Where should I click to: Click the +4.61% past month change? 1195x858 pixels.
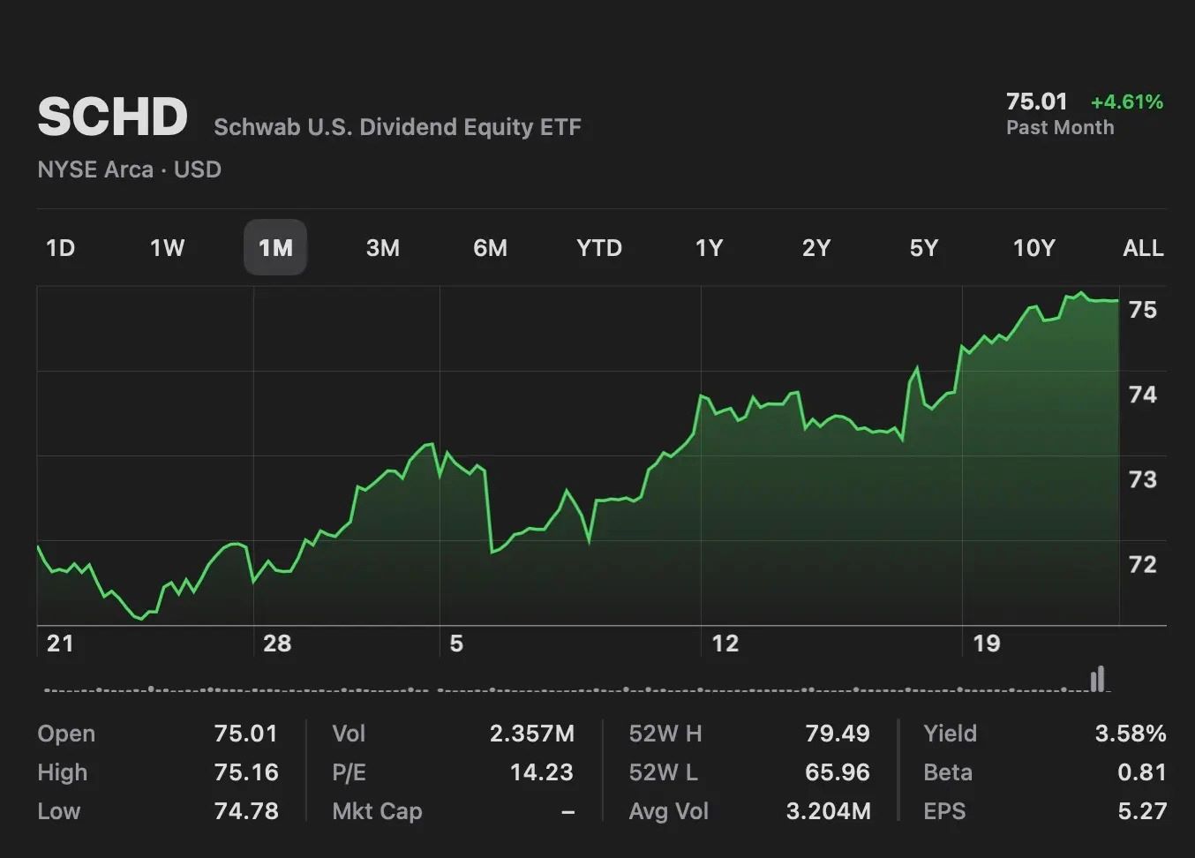tap(1127, 102)
